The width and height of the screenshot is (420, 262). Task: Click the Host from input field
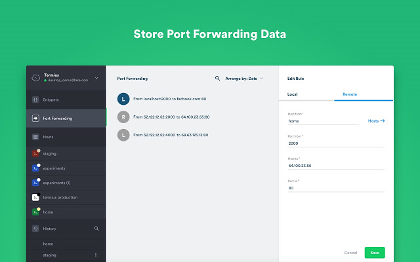pos(324,121)
